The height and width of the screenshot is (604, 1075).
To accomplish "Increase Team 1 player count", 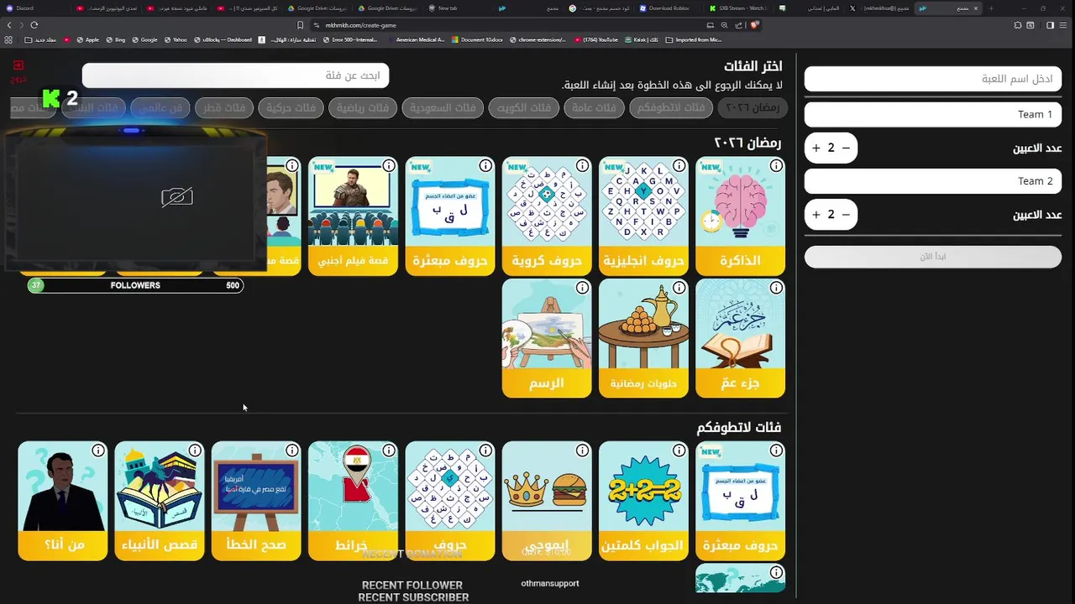I will tap(815, 148).
